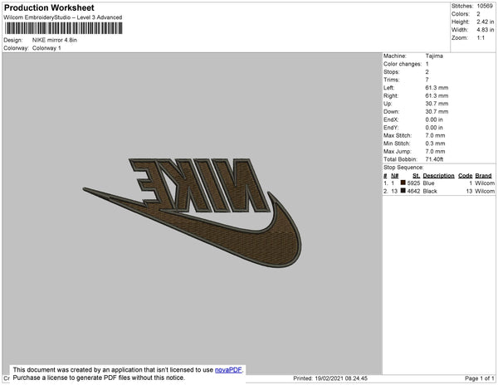The image size is (498, 385).
Task: Click the "Blue" description in stop 1
Action: pos(428,183)
